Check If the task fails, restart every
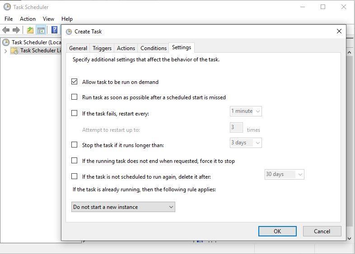 click(x=74, y=113)
